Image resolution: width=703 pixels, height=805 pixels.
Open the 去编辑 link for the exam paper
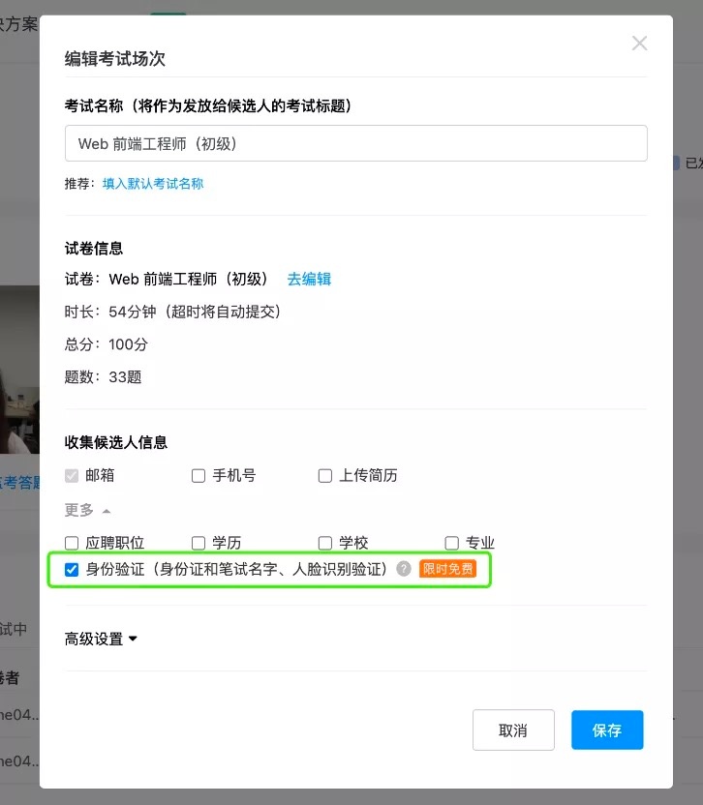(309, 279)
